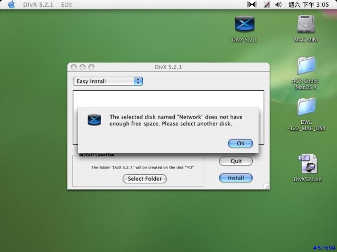
Task: Click the installer window resize grip
Action: 266,186
